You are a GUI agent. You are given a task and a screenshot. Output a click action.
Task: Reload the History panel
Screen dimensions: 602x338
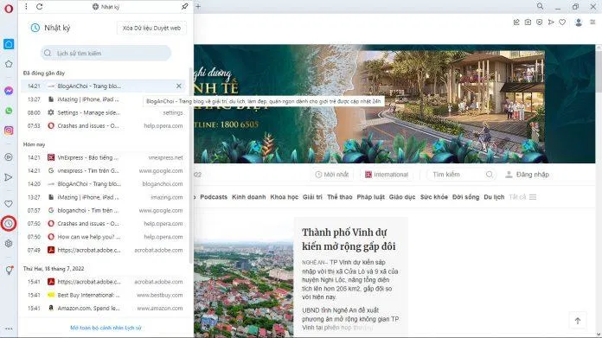click(x=39, y=7)
